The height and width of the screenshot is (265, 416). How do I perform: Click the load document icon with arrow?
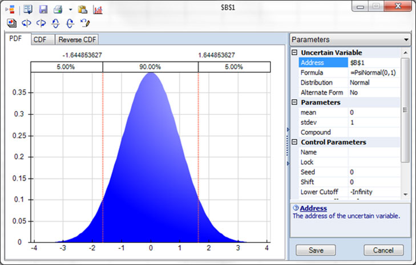click(29, 10)
